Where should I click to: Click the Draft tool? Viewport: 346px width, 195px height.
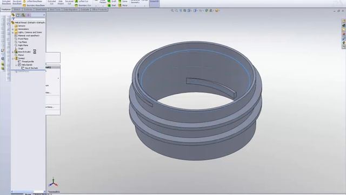112,1
